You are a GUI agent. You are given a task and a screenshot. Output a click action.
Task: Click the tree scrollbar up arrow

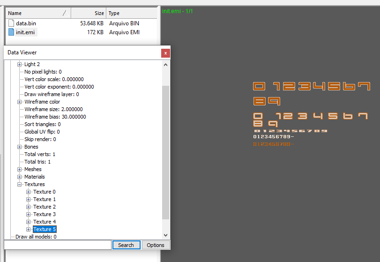click(165, 65)
